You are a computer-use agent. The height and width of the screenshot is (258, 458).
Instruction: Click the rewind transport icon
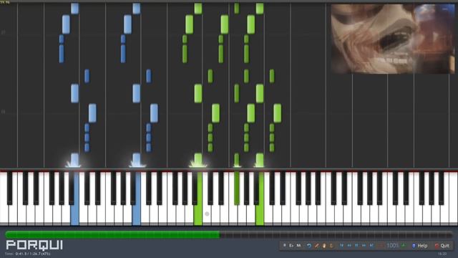click(349, 245)
